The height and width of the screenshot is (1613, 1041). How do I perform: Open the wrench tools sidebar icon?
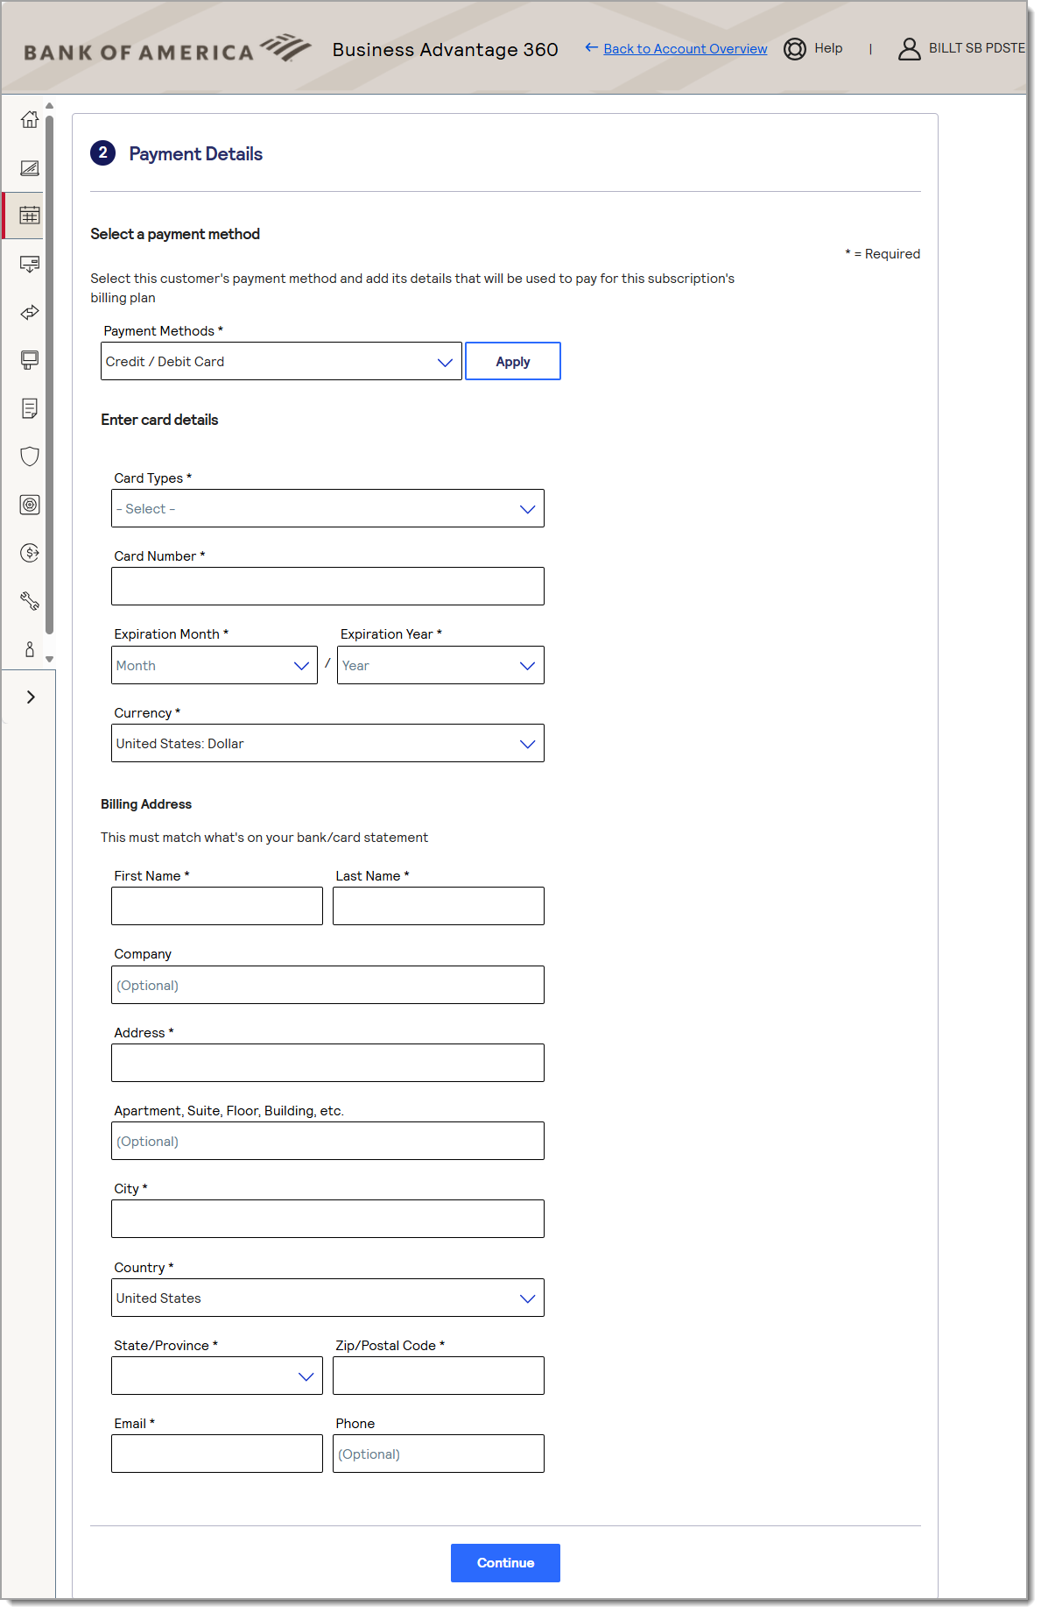pos(30,601)
